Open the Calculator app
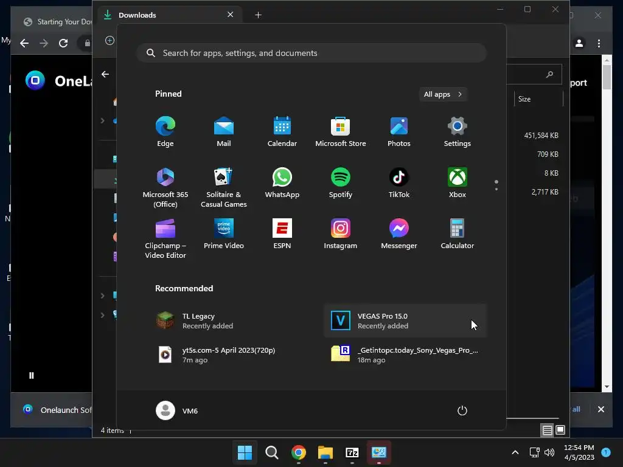This screenshot has width=623, height=467. coord(458,233)
